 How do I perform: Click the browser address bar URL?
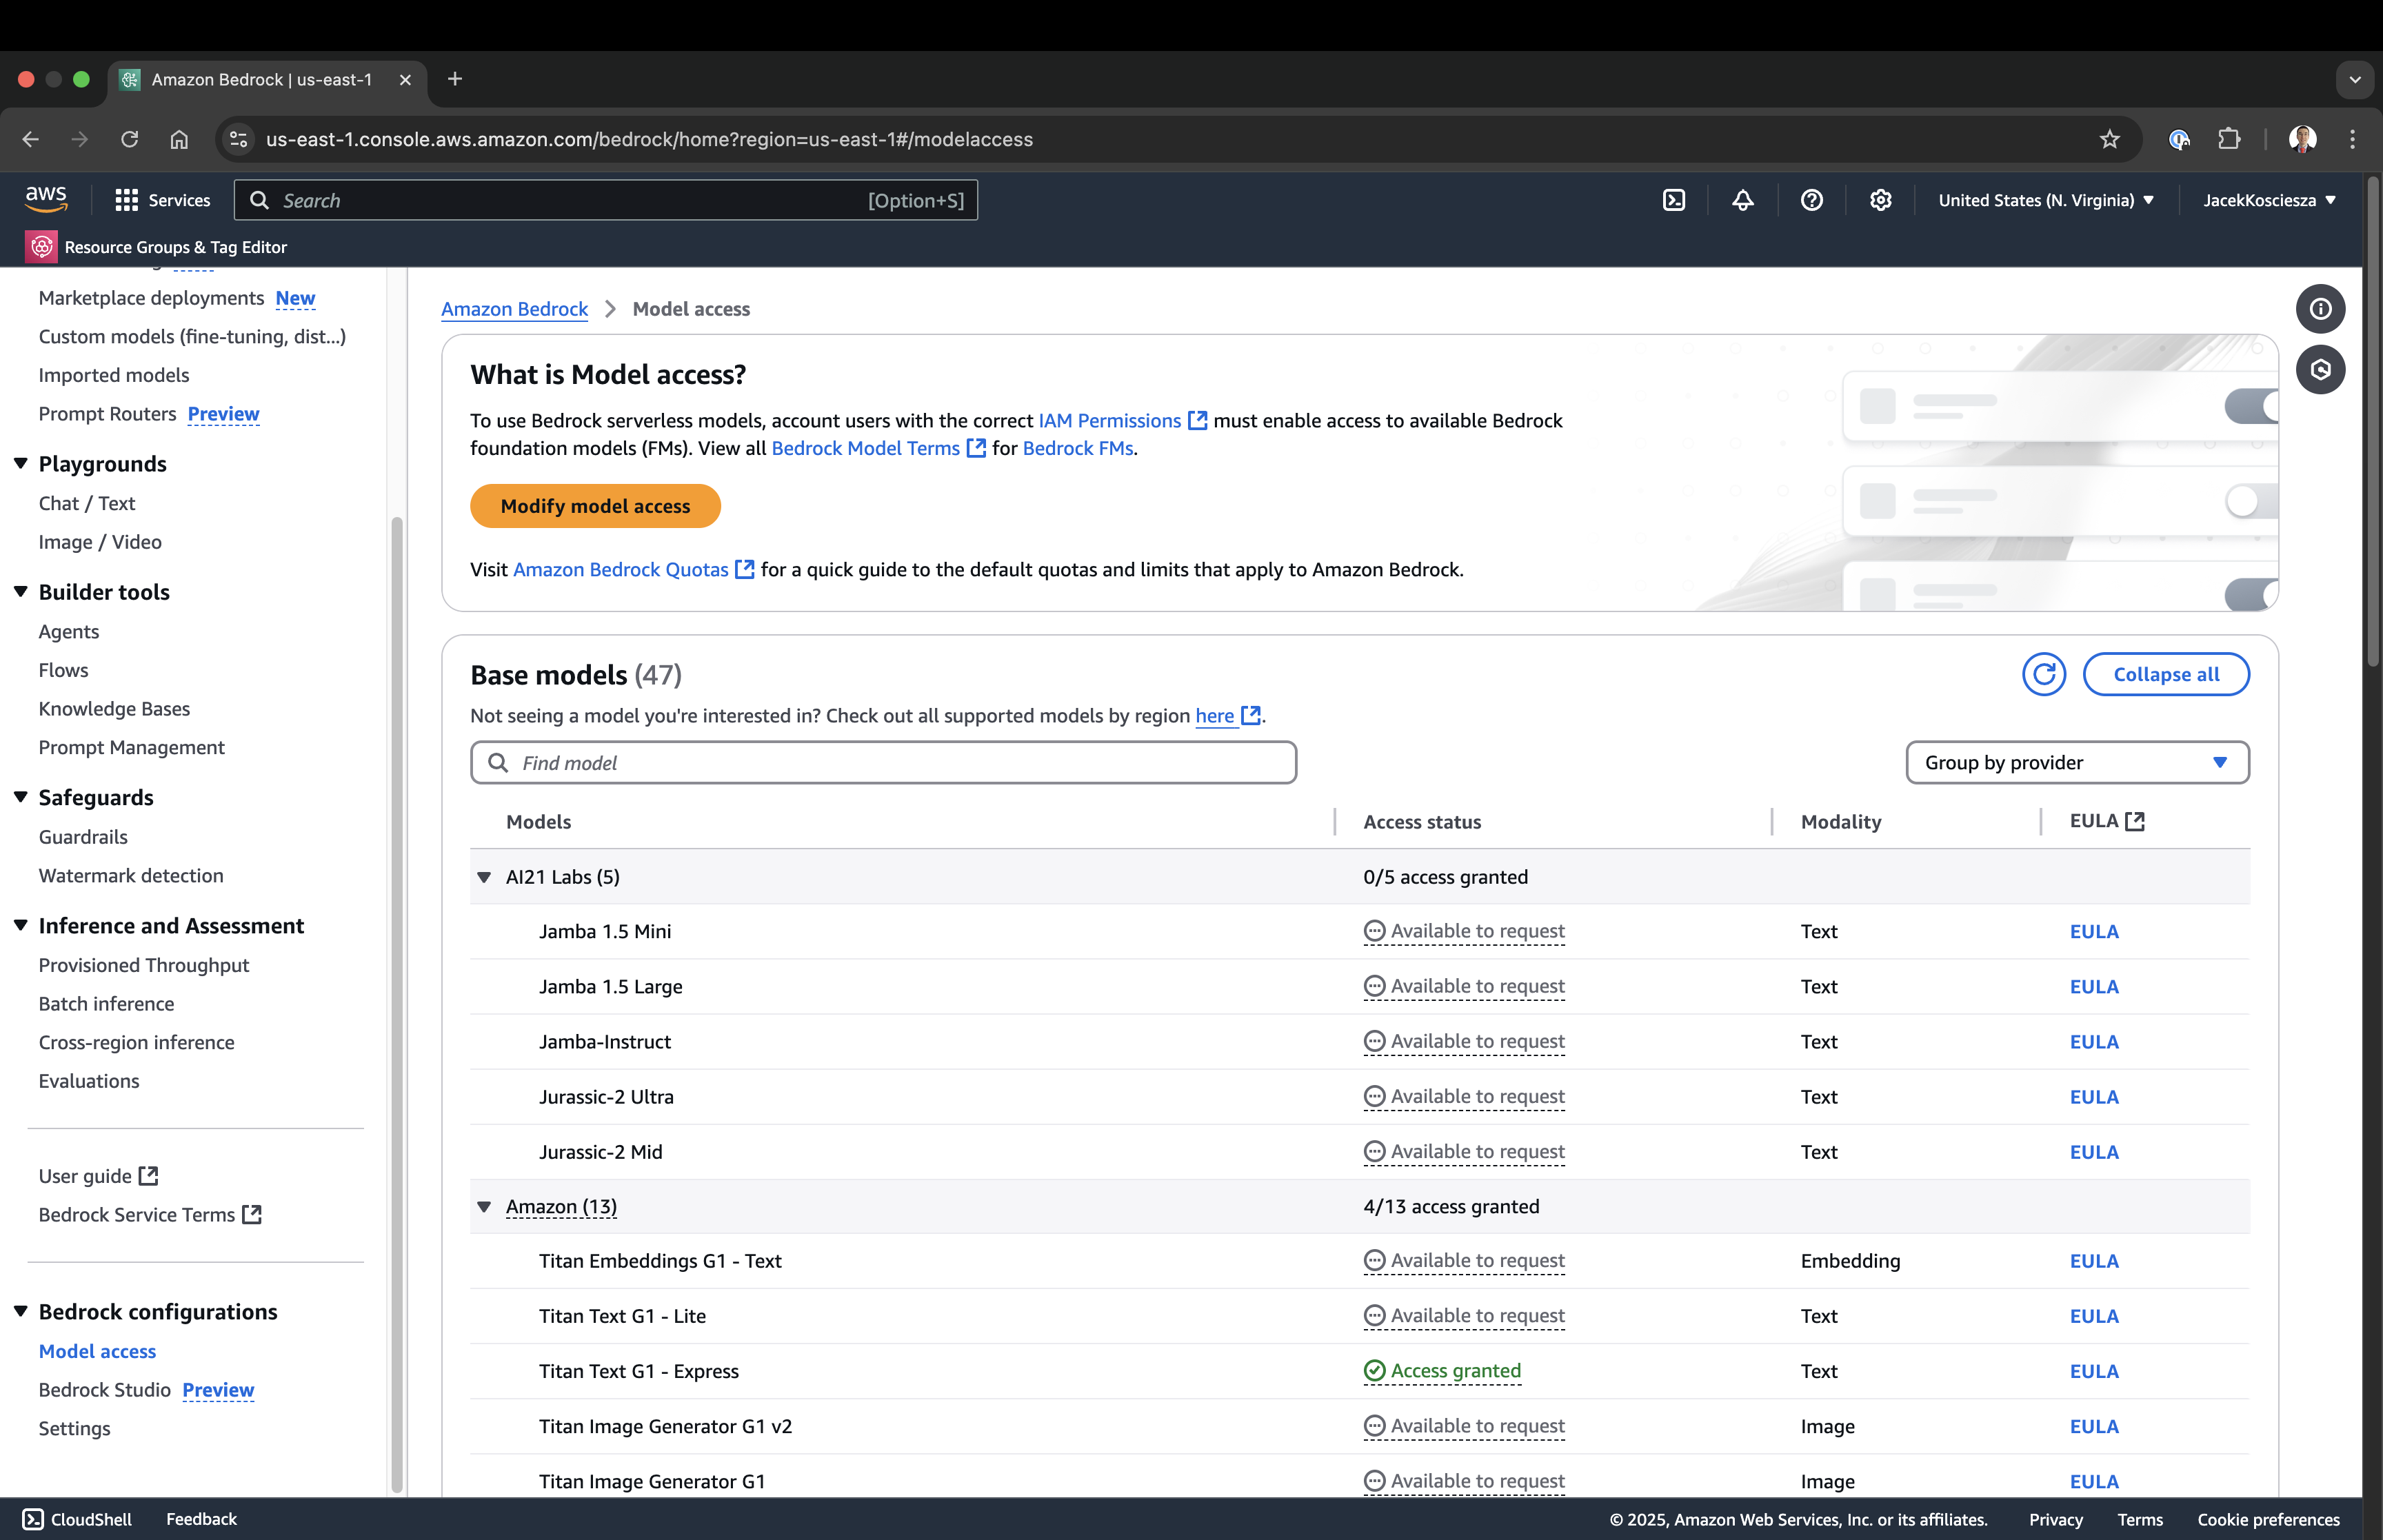[649, 139]
